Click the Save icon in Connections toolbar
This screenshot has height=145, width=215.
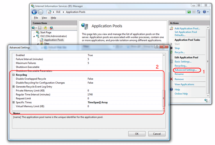click(x=40, y=28)
